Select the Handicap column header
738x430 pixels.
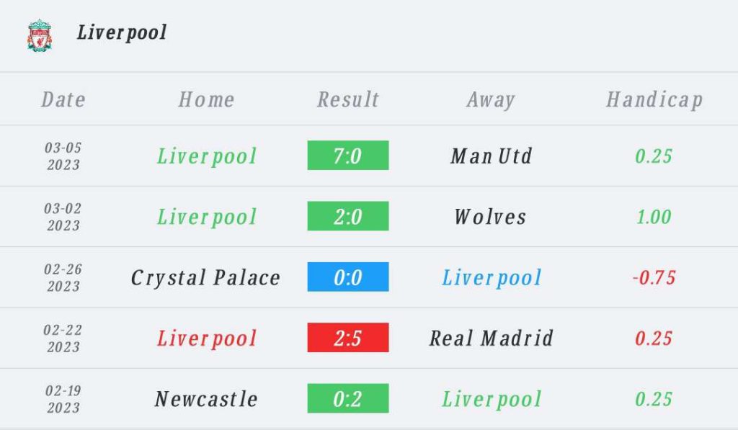pos(654,99)
